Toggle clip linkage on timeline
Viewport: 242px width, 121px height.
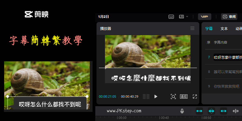point(224,111)
